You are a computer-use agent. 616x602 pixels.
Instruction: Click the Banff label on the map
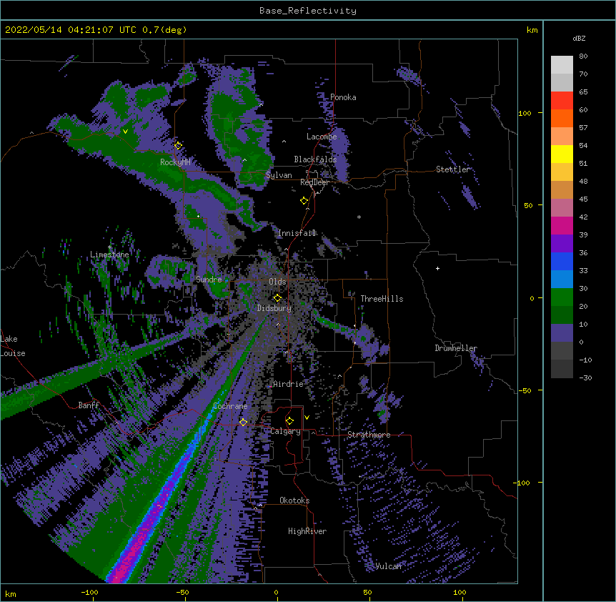[x=89, y=405]
